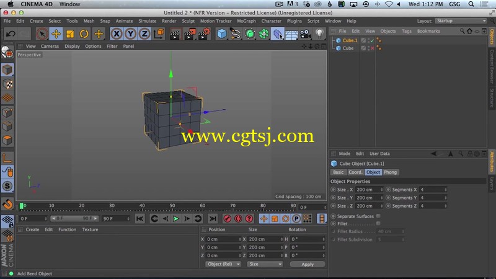Screen dimensions: 496x279
Task: Click the Record Active Objects button
Action: (227, 219)
